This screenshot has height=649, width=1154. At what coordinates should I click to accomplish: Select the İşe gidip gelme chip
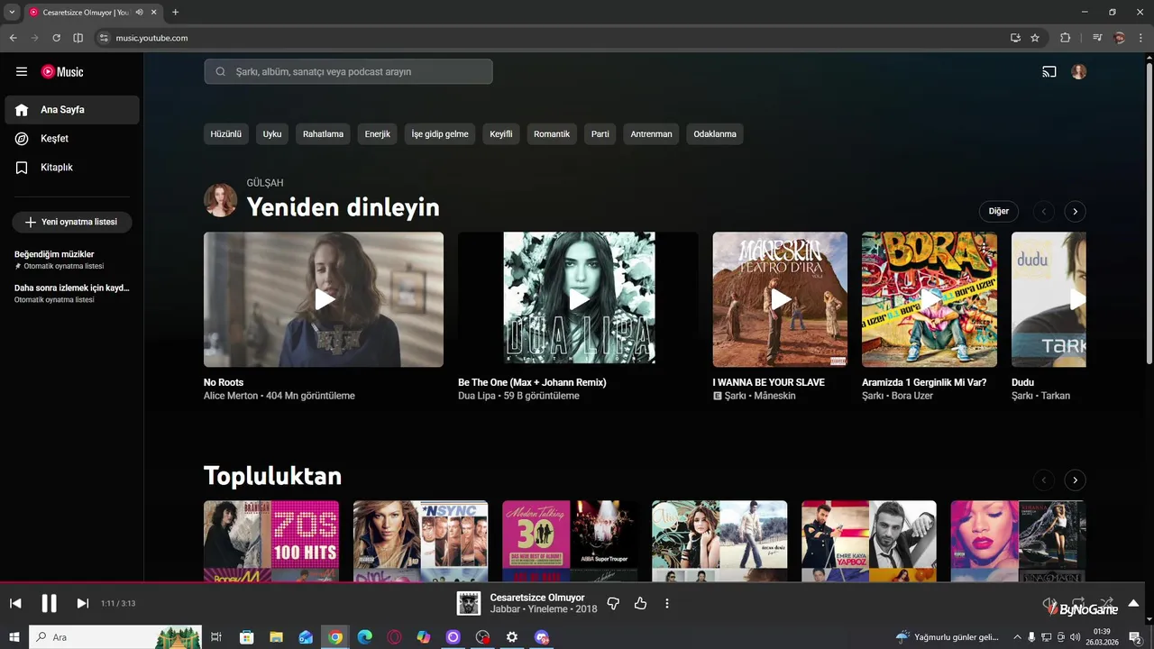[440, 134]
